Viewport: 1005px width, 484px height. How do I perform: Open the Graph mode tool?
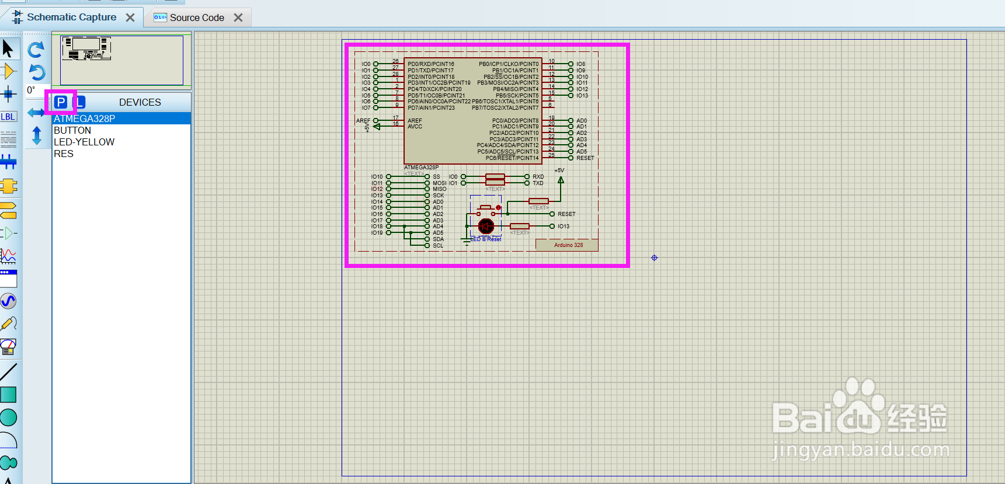point(8,256)
